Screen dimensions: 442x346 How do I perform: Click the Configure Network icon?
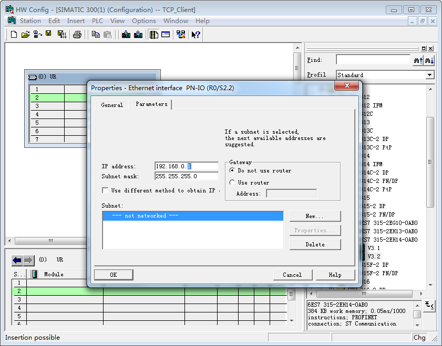(x=181, y=35)
